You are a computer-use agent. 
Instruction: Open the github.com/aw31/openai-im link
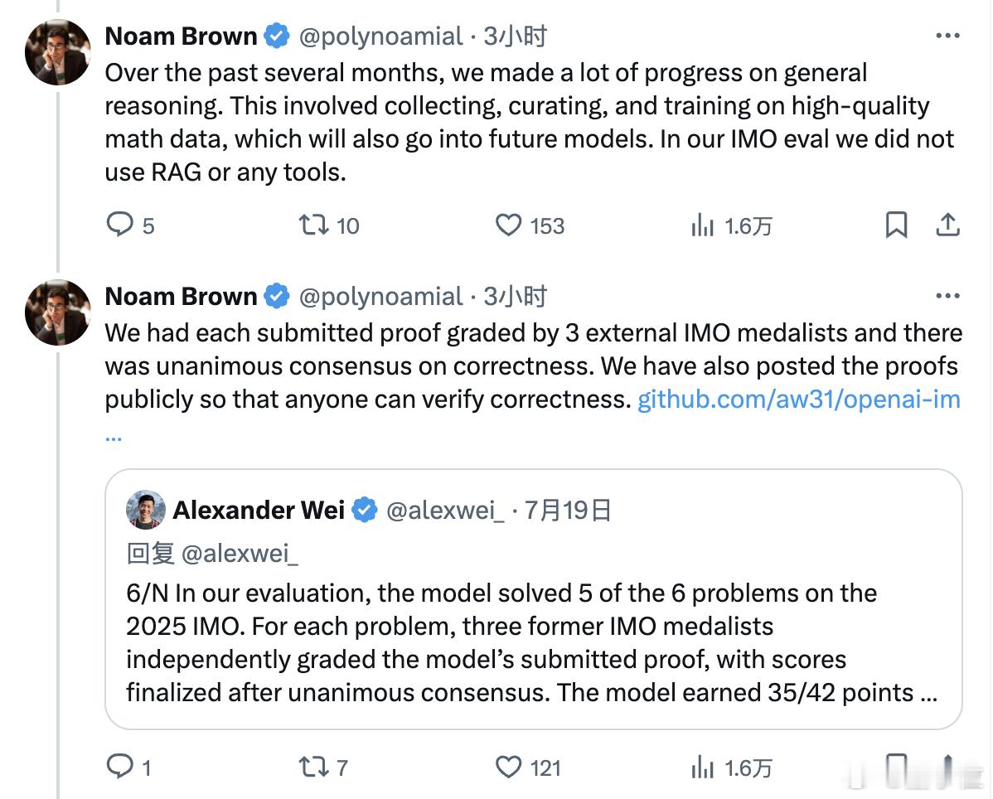798,399
